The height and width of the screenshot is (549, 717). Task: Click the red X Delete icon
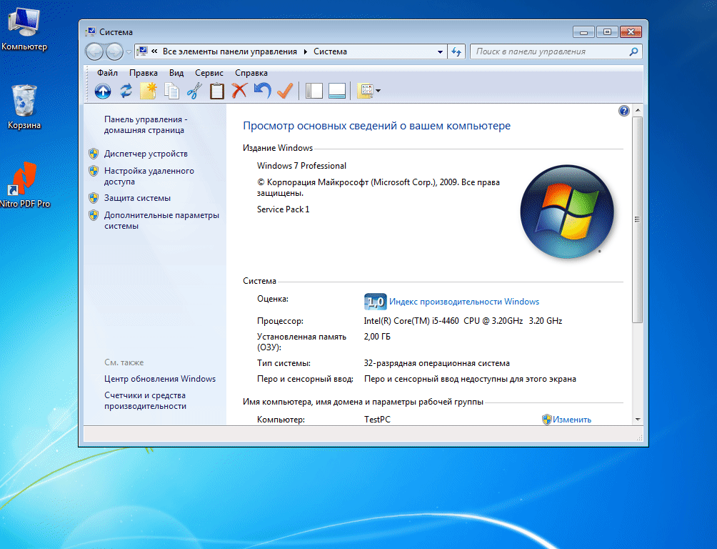coord(239,91)
